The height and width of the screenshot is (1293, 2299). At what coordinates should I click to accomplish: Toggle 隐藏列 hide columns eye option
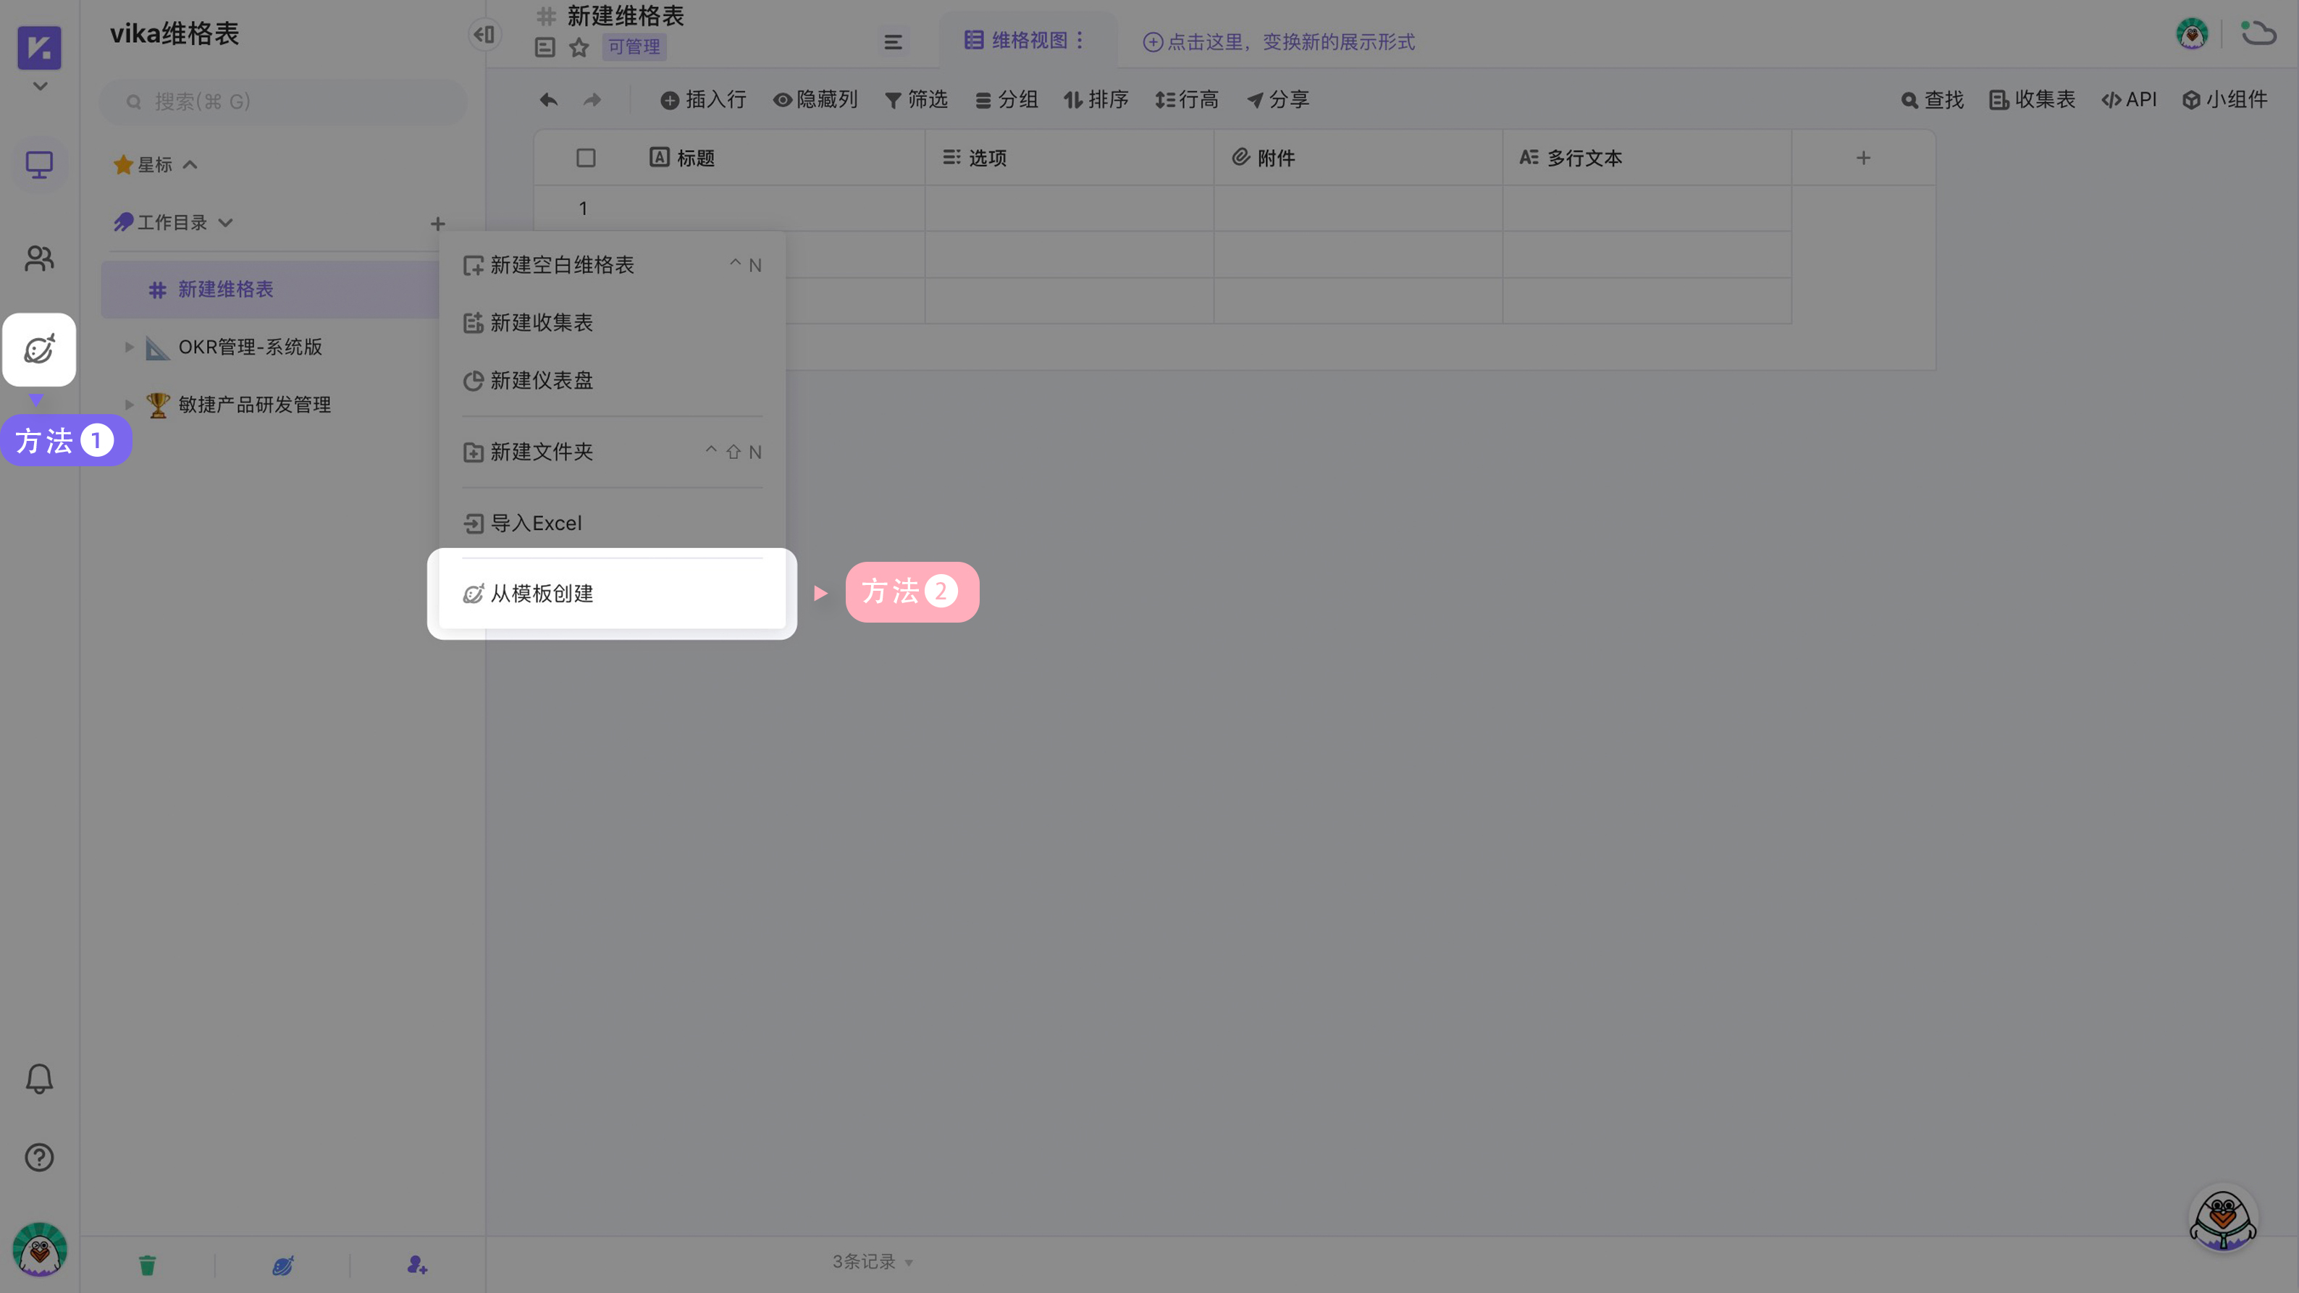pyautogui.click(x=815, y=100)
